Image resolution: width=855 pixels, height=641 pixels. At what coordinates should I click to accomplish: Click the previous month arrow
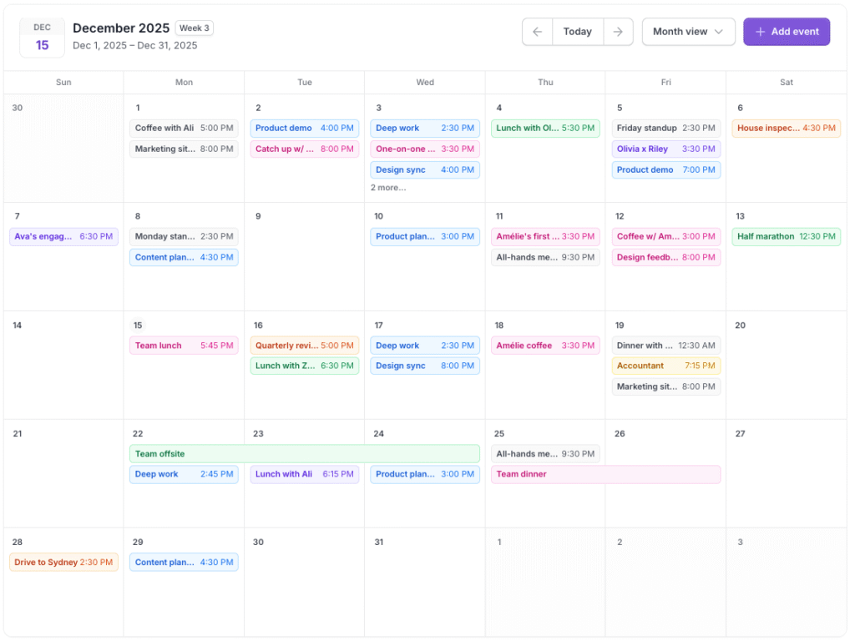[537, 32]
